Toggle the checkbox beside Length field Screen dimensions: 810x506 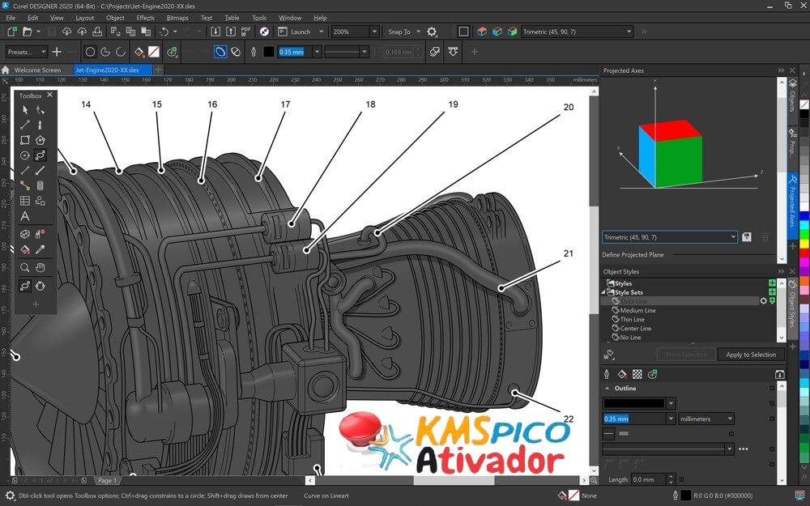682,479
